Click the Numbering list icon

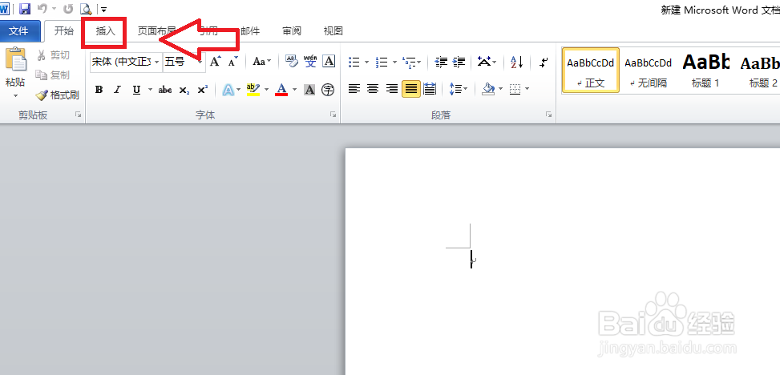pos(382,62)
